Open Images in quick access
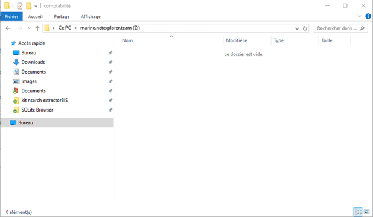The width and height of the screenshot is (373, 217). (29, 81)
